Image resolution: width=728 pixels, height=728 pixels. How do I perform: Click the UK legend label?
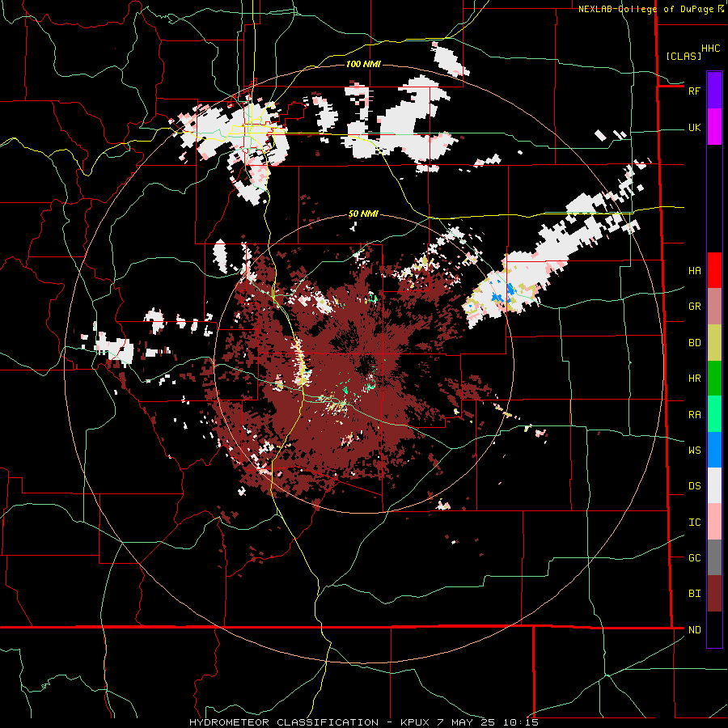click(x=694, y=128)
